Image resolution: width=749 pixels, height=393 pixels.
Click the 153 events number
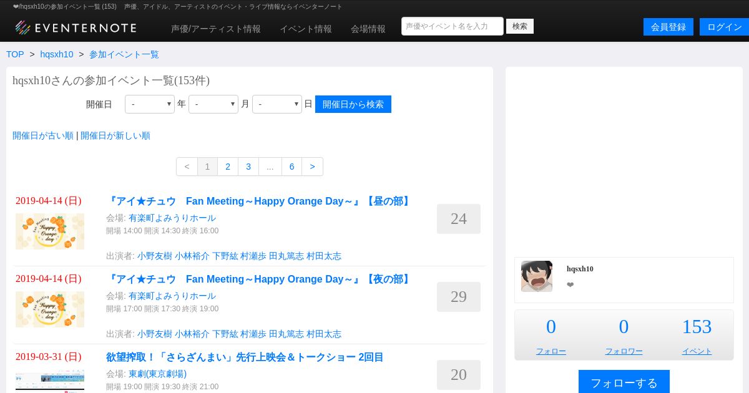point(697,327)
